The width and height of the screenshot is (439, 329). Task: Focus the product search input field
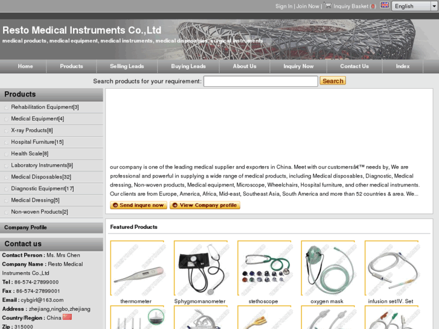(x=261, y=81)
